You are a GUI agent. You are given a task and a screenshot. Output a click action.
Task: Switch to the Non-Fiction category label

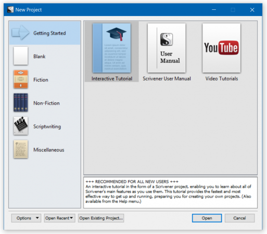pyautogui.click(x=46, y=103)
